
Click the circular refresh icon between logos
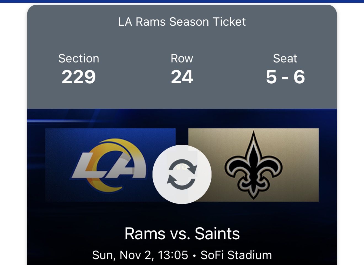(182, 174)
